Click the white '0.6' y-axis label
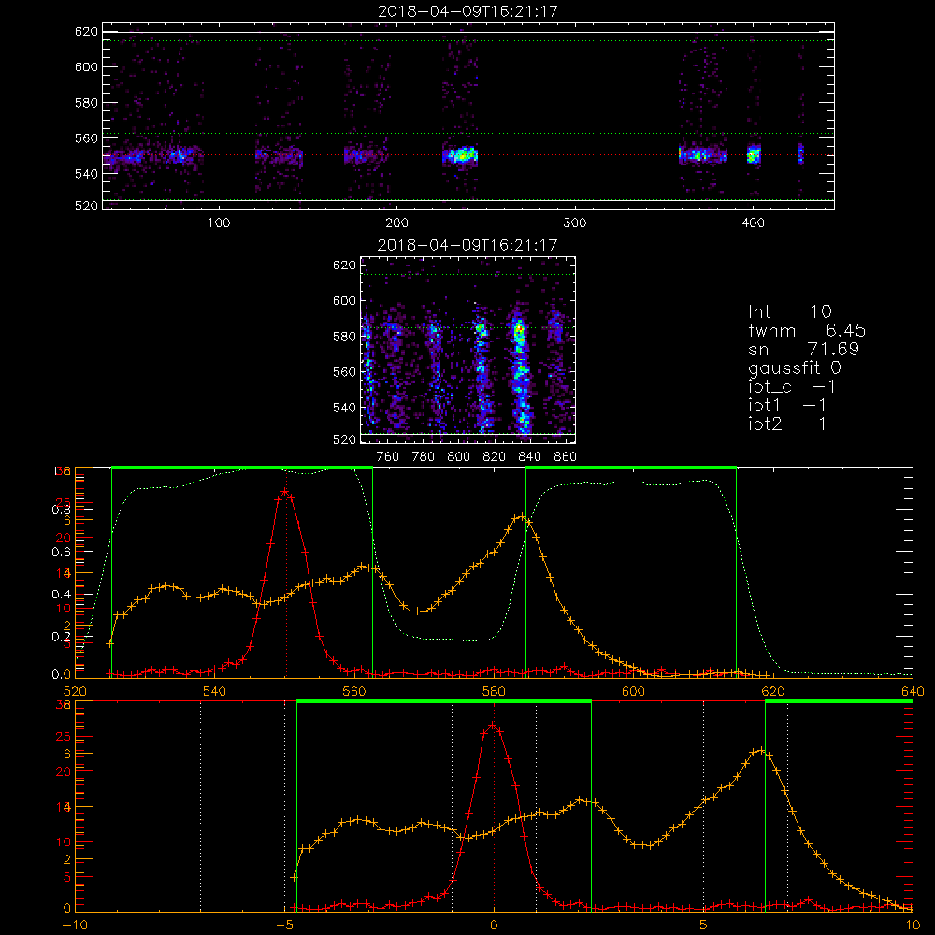The height and width of the screenshot is (935, 935). pyautogui.click(x=61, y=553)
